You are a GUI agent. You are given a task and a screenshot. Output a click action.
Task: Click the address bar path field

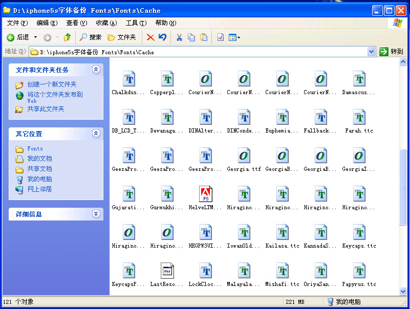point(199,52)
